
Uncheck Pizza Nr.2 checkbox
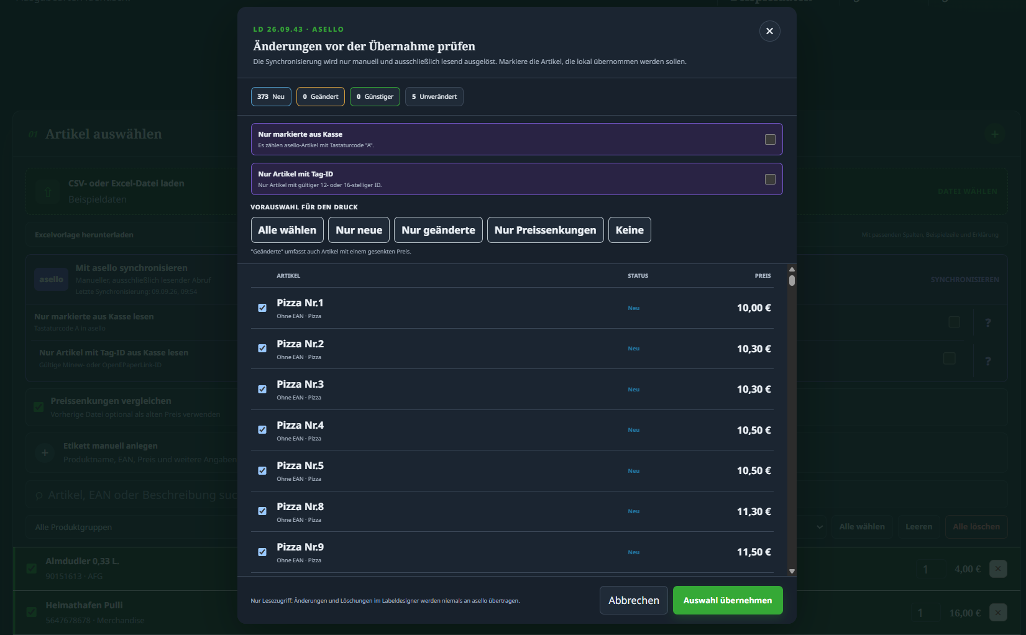(x=262, y=349)
